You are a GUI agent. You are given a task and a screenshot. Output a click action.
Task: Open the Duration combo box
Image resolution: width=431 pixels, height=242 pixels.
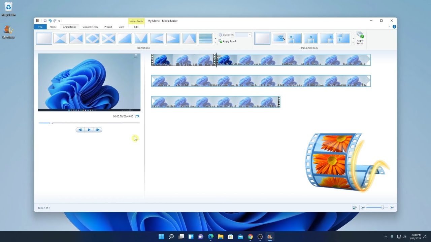[243, 35]
